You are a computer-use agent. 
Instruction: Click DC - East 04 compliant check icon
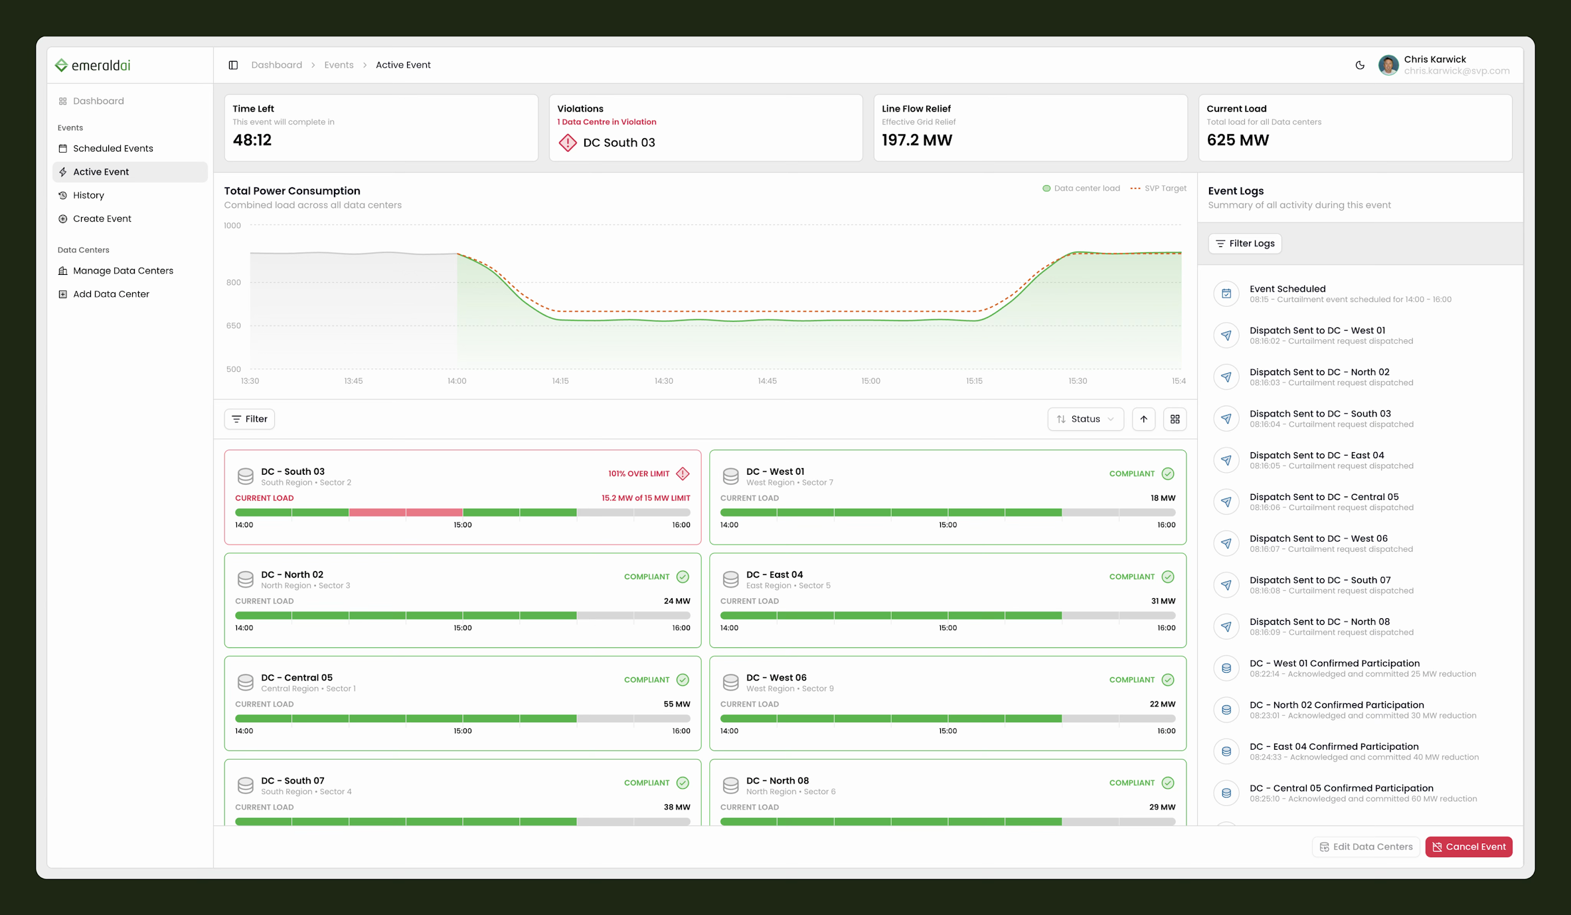[x=1168, y=576]
